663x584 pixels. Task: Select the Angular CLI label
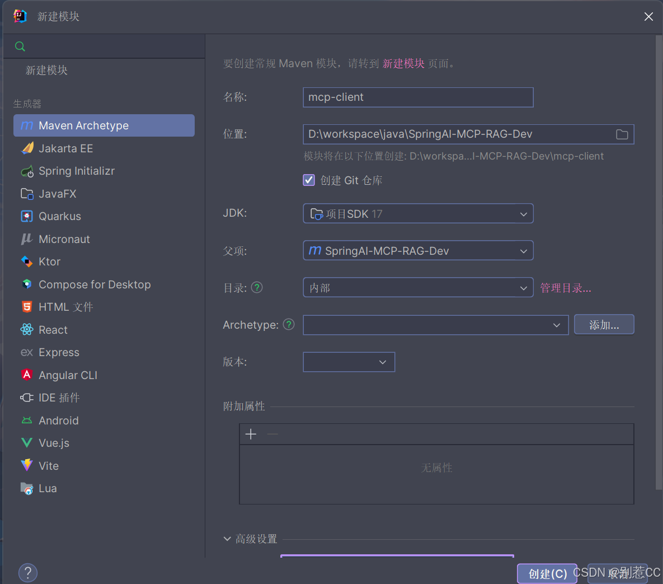pos(68,375)
